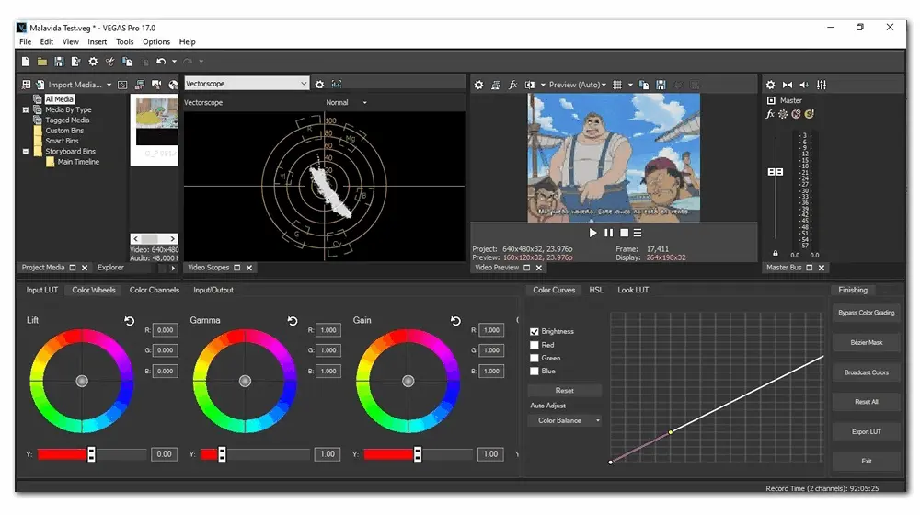Viewport: 920px width, 515px height.
Task: Open the Options menu
Action: point(156,41)
